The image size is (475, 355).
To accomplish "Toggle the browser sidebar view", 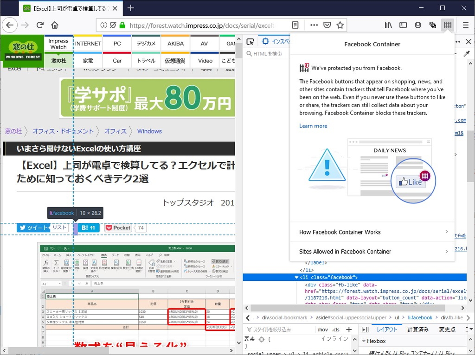I will (x=403, y=25).
